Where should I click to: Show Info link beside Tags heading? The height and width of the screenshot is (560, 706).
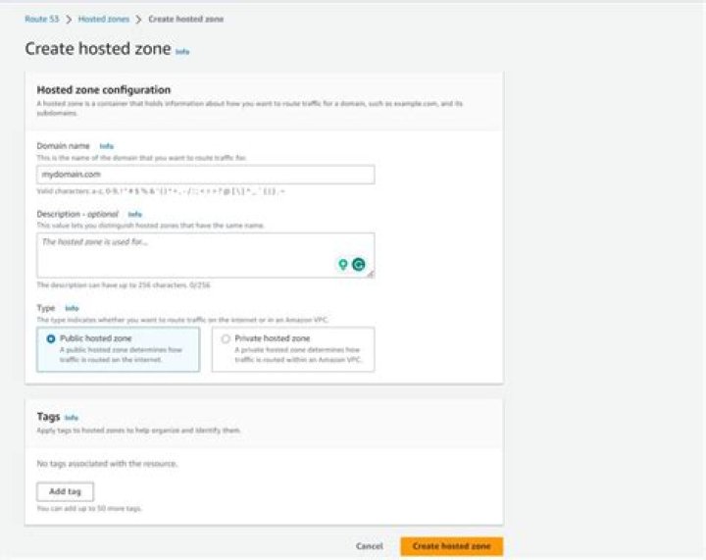(71, 417)
